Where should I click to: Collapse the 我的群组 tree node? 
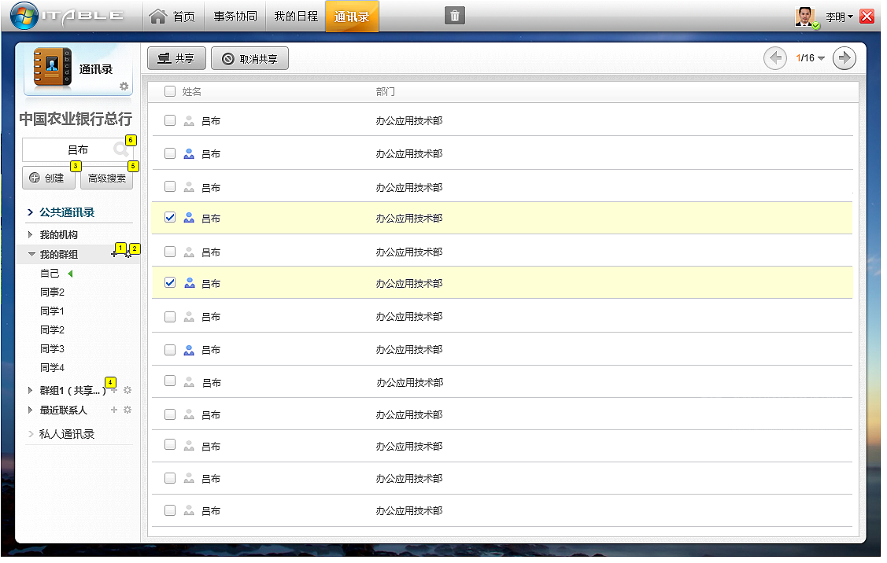click(x=31, y=254)
